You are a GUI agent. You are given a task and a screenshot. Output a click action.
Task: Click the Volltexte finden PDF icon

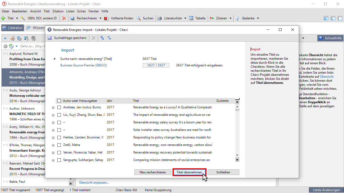(x=106, y=18)
